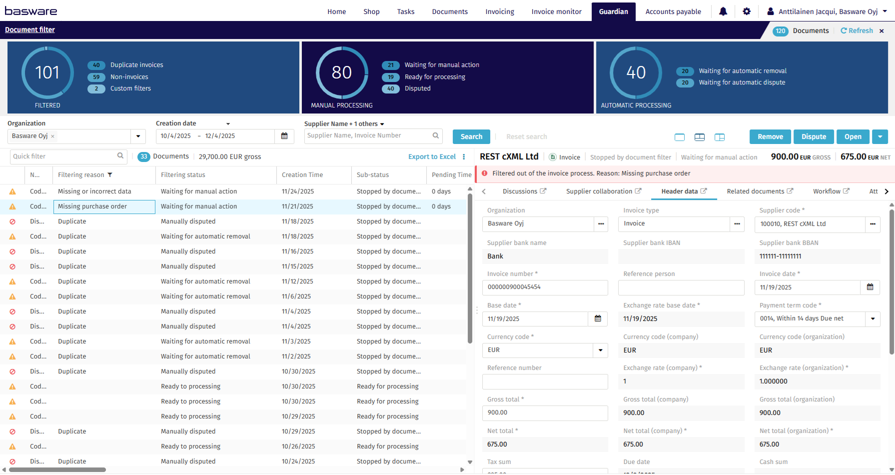Expand the dropdown arrow beside the Open button
This screenshot has width=895, height=475.
tap(880, 136)
